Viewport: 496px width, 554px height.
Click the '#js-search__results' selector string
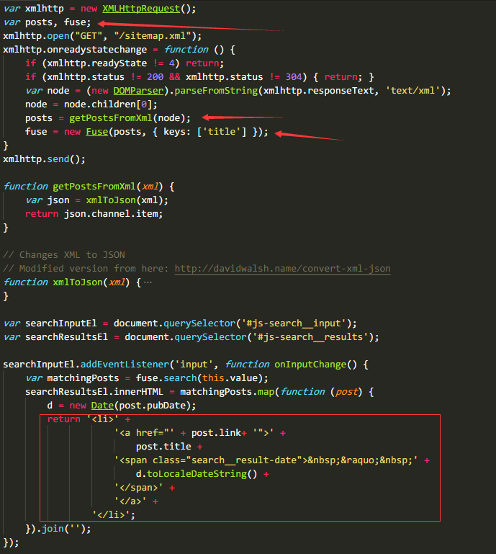tap(310, 337)
